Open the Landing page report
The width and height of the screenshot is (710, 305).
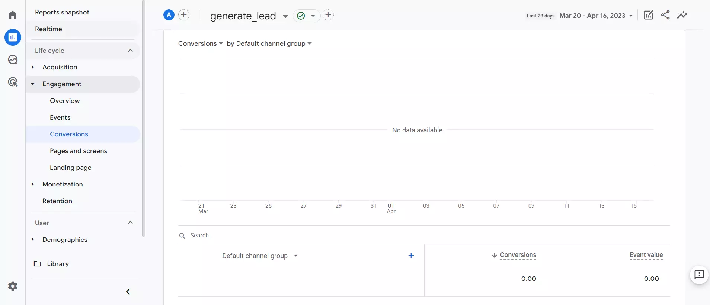[71, 168]
